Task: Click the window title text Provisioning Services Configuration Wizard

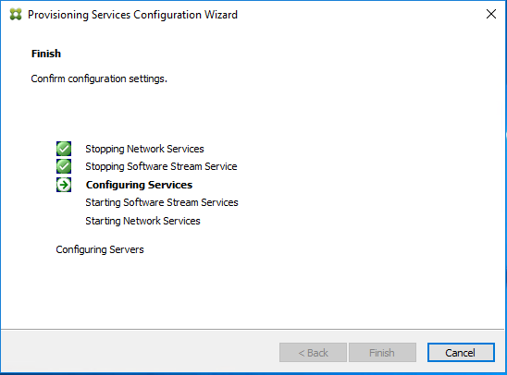Action: [132, 15]
